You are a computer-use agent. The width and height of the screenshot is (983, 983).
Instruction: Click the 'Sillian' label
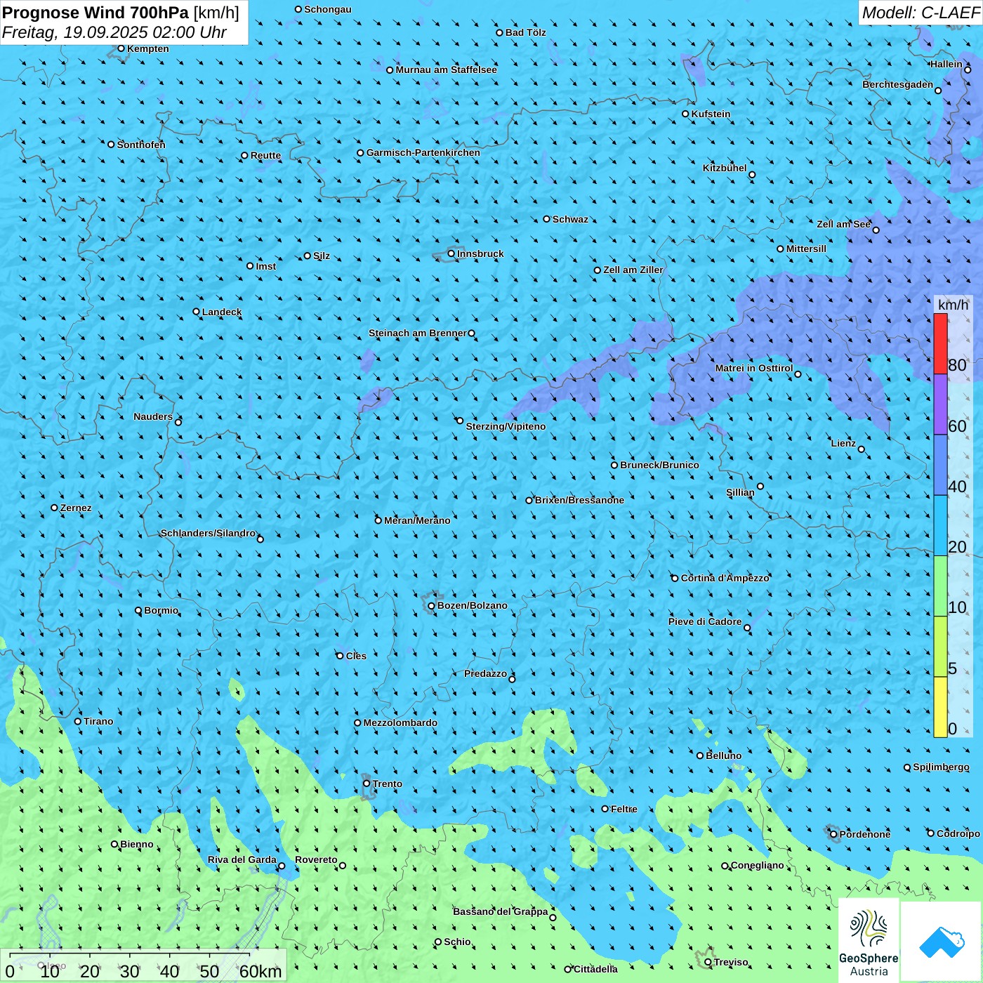click(x=740, y=492)
